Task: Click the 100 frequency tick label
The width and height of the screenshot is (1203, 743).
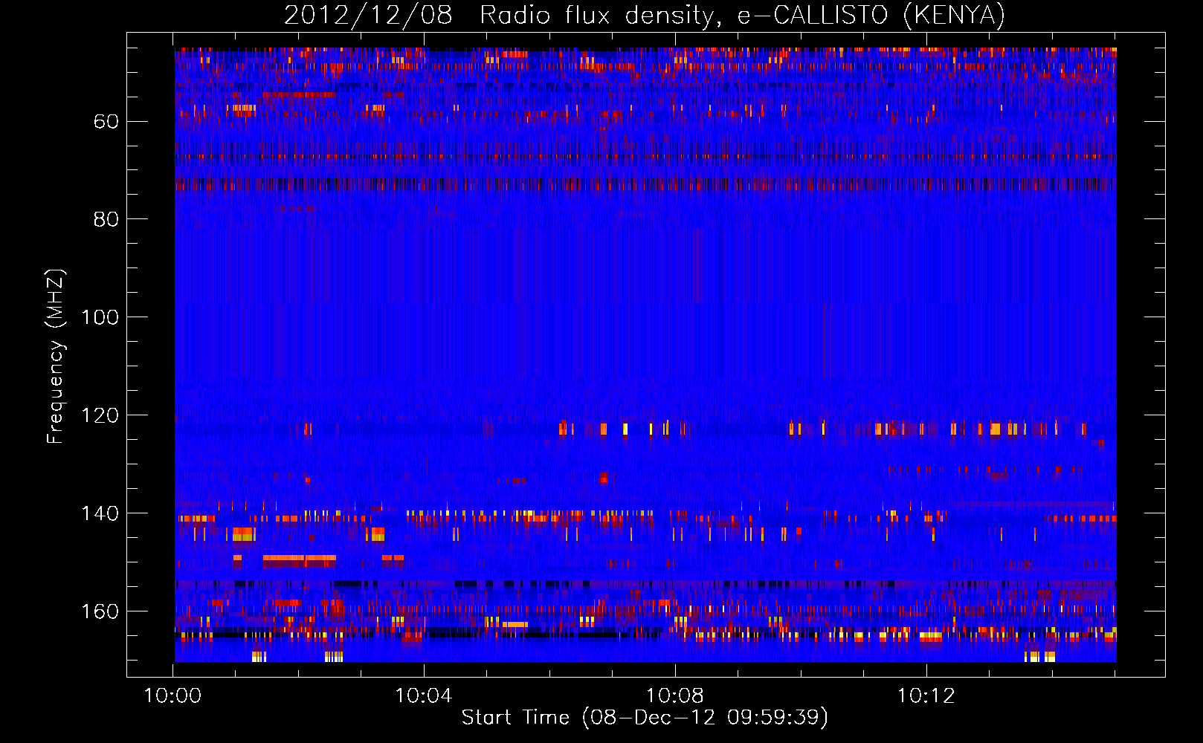Action: coord(100,317)
